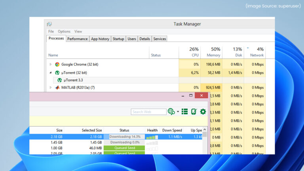Sort processes by Network column
The height and width of the screenshot is (171, 304).
(255, 52)
